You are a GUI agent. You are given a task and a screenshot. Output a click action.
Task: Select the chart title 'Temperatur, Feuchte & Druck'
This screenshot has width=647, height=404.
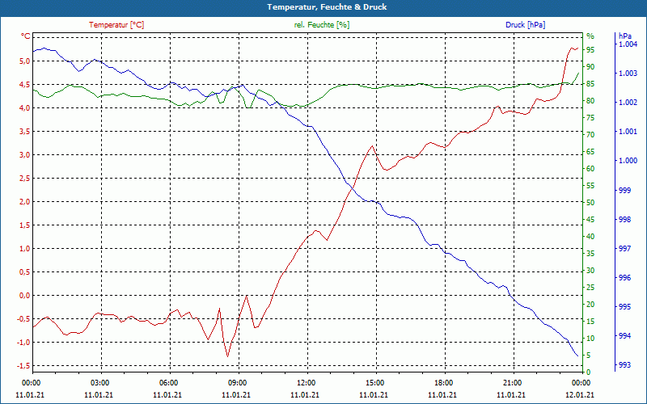[x=327, y=7]
